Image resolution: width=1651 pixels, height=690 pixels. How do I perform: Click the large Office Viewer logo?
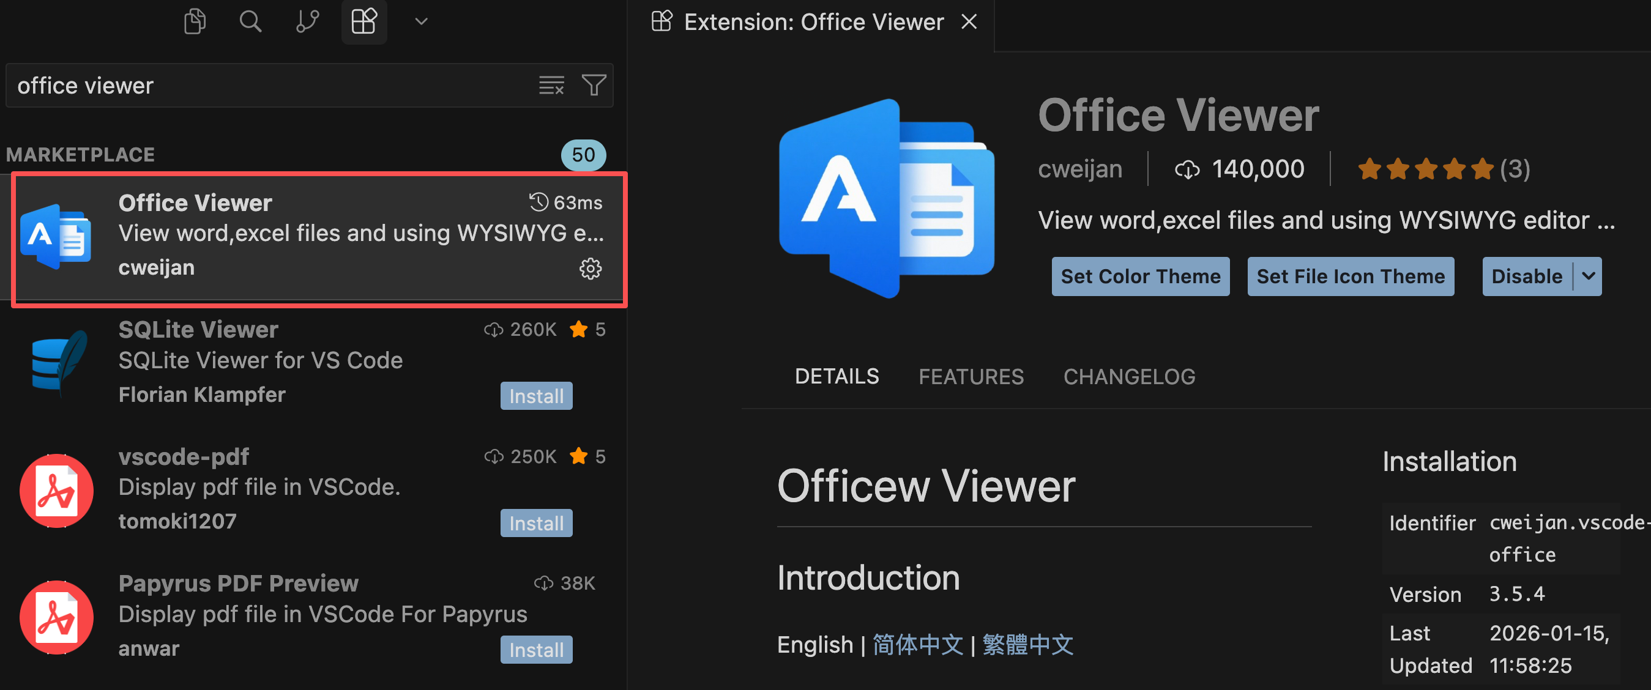point(886,198)
